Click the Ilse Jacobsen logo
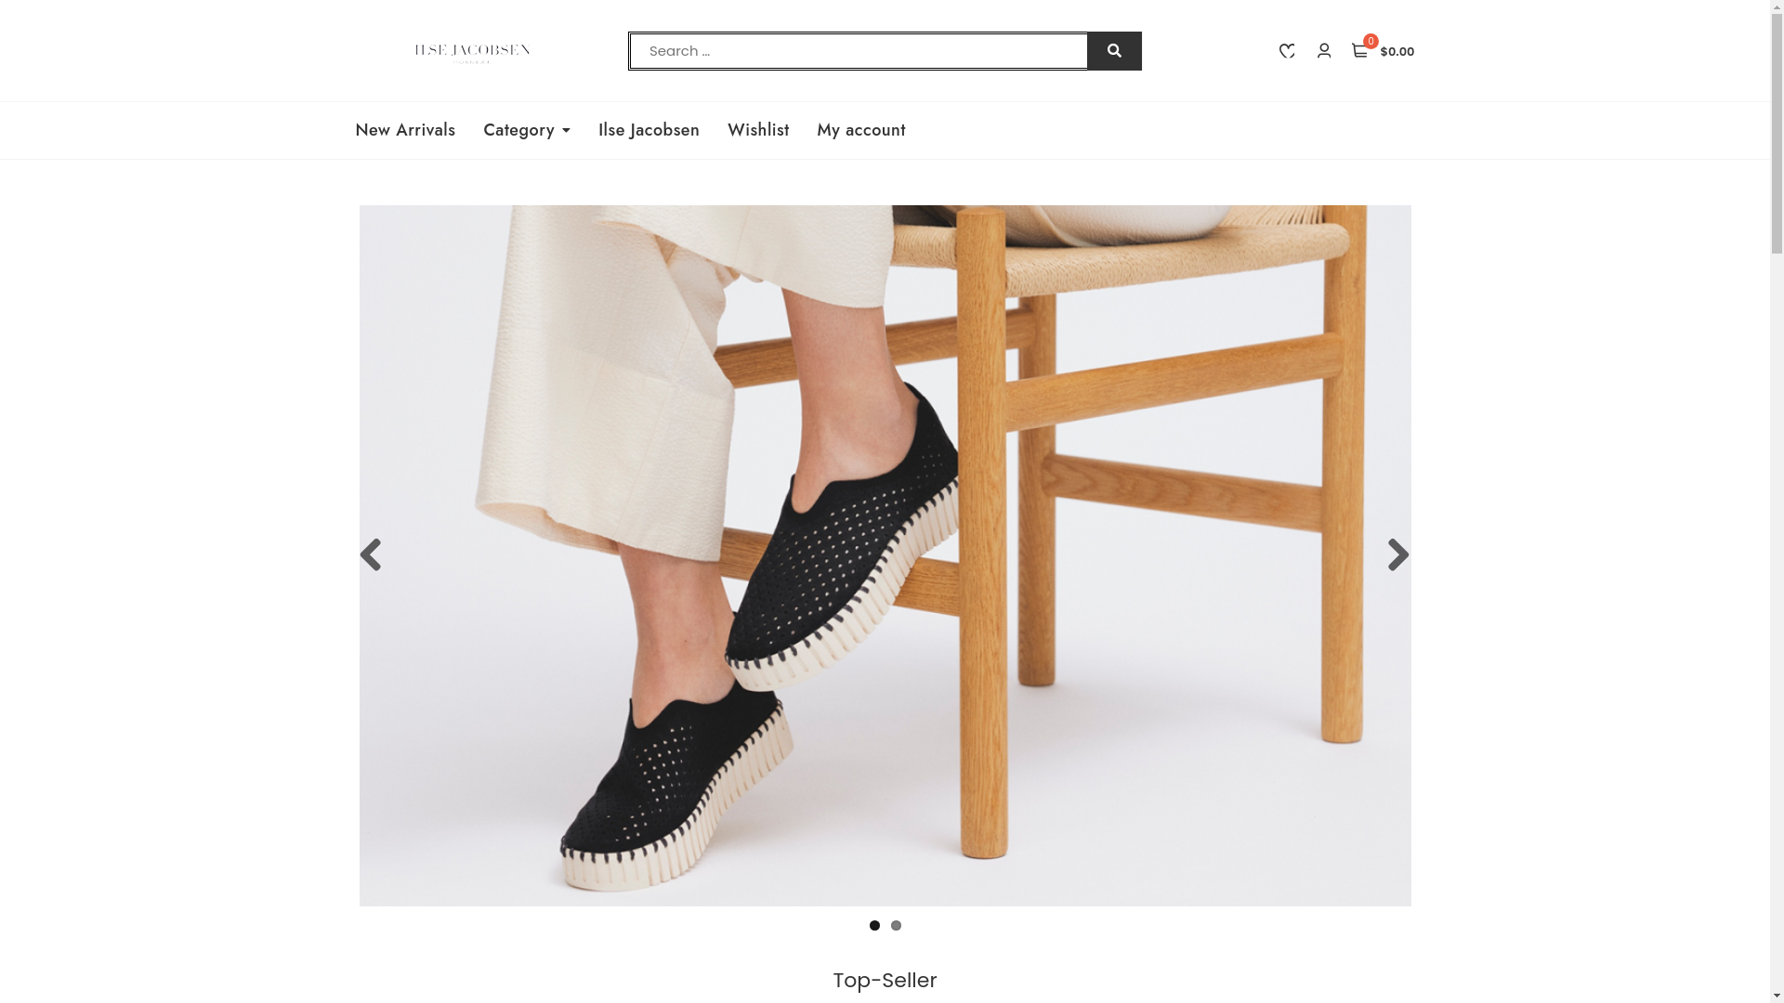The image size is (1784, 1003). pos(472,52)
